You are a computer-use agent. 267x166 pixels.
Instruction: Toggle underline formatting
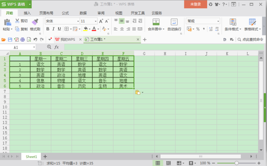click(59, 29)
